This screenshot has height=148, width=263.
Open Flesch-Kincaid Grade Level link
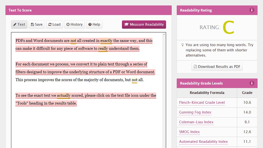[202, 102]
